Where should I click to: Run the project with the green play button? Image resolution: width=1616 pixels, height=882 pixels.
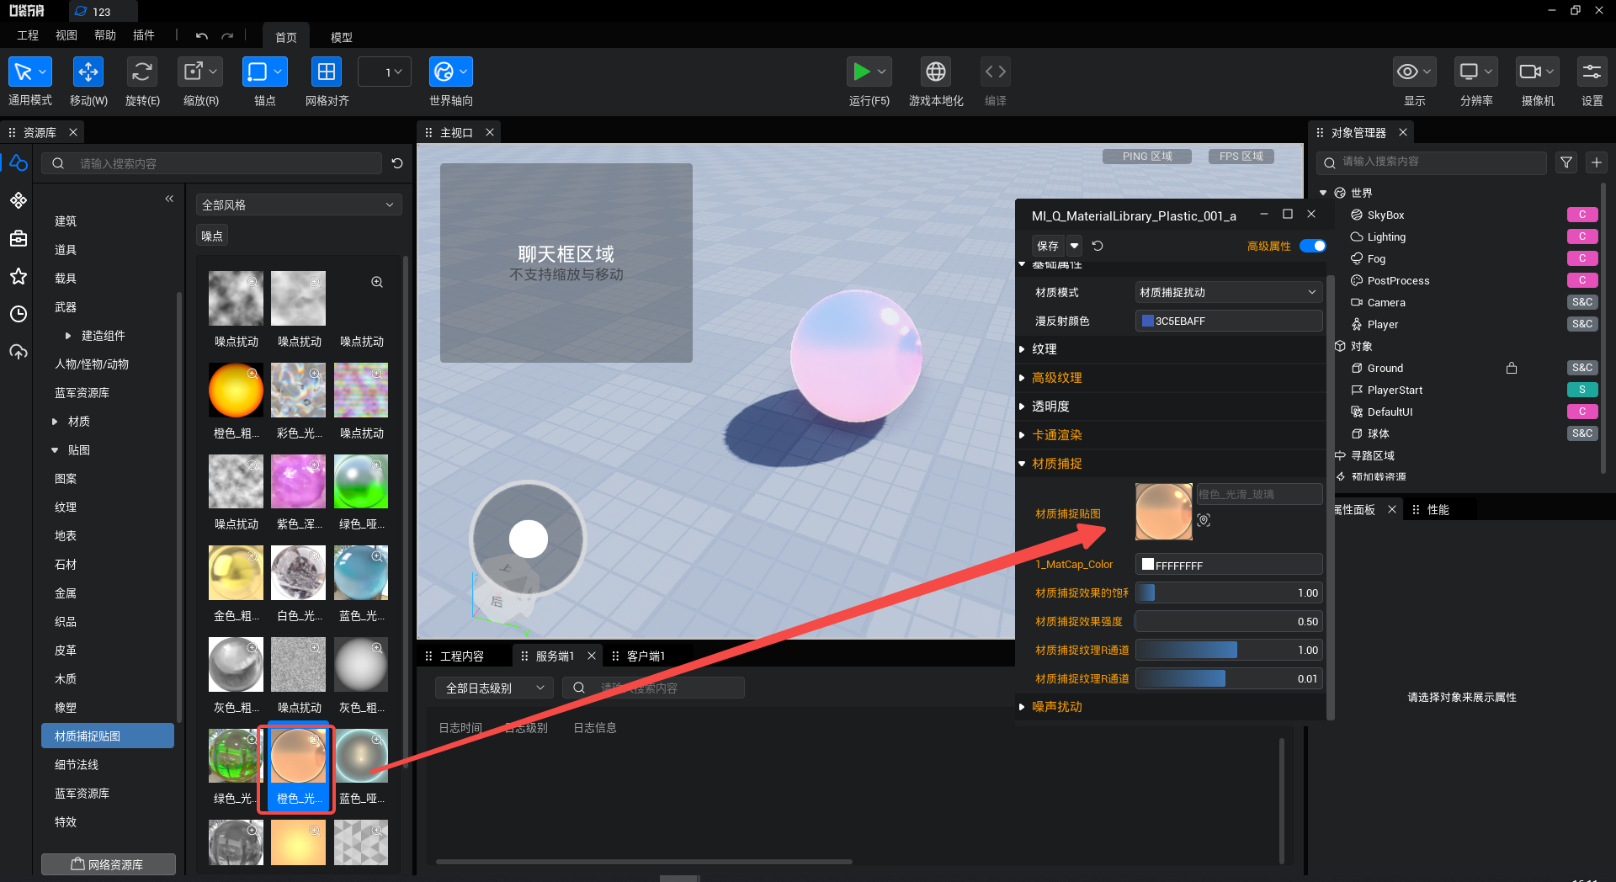pos(861,72)
